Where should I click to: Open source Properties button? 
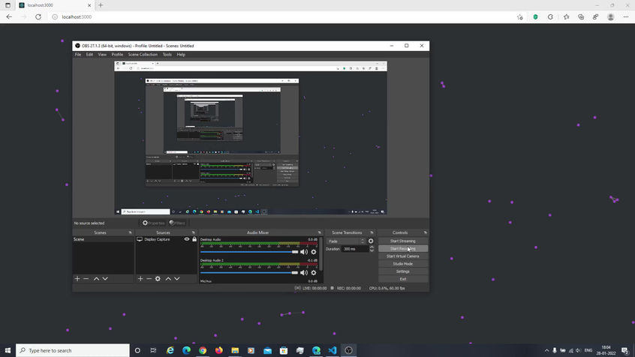(x=153, y=223)
